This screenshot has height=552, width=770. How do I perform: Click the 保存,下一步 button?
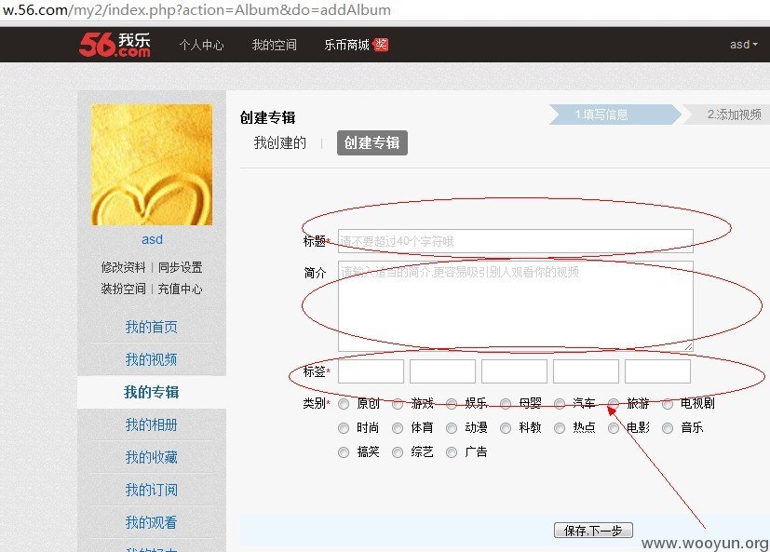click(593, 531)
